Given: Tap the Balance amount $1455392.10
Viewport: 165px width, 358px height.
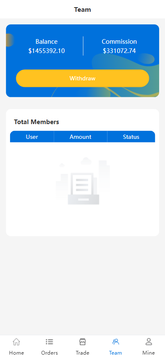Looking at the screenshot, I should [x=47, y=51].
